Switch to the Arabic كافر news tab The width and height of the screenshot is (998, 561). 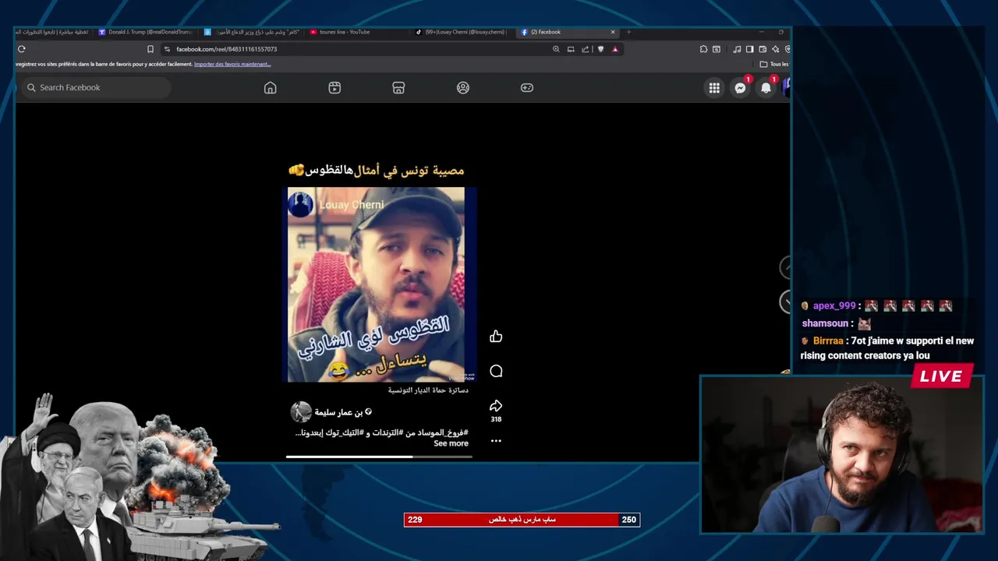coord(251,32)
